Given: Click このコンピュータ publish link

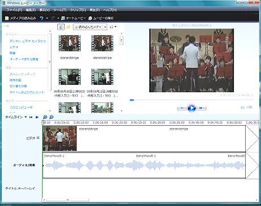Looking at the screenshot, I should (x=21, y=108).
